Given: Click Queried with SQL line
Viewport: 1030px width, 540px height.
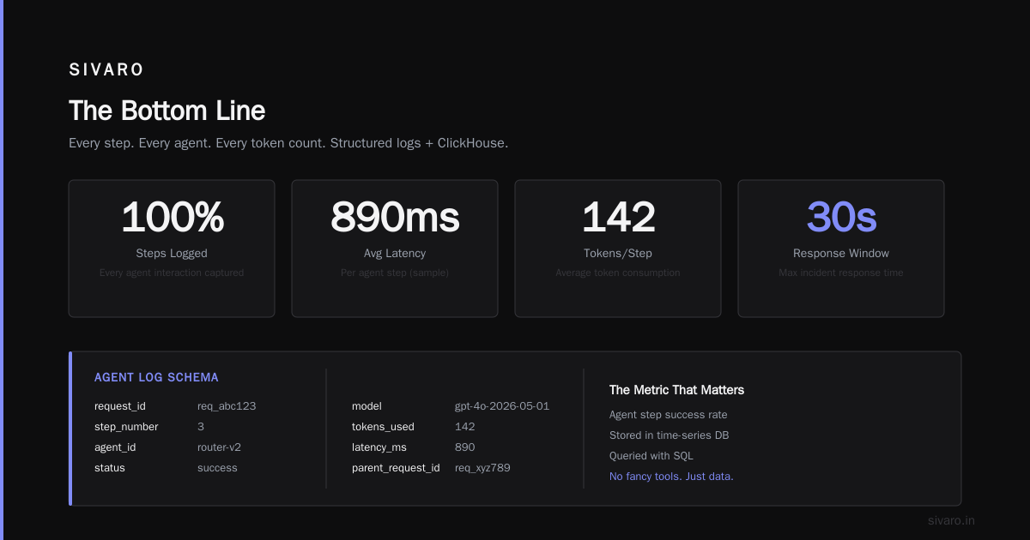Looking at the screenshot, I should coord(651,456).
